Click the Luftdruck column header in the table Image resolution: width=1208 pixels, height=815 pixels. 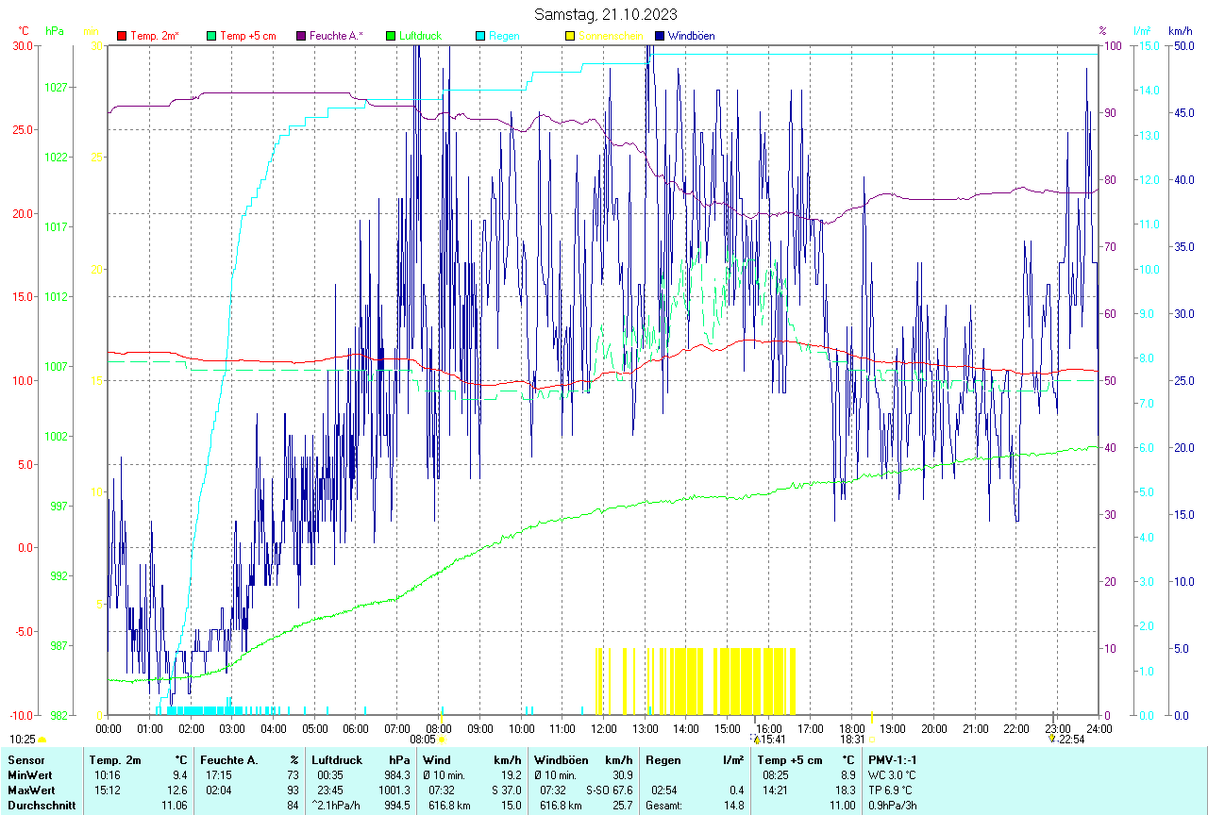pos(337,760)
